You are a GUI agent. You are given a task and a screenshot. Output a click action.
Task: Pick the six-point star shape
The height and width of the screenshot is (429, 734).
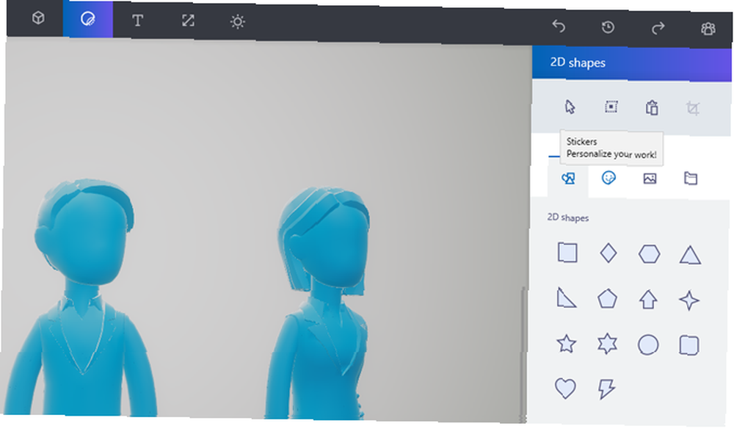607,345
